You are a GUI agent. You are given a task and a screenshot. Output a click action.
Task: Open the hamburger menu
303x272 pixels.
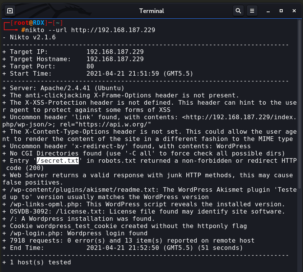tap(252, 11)
